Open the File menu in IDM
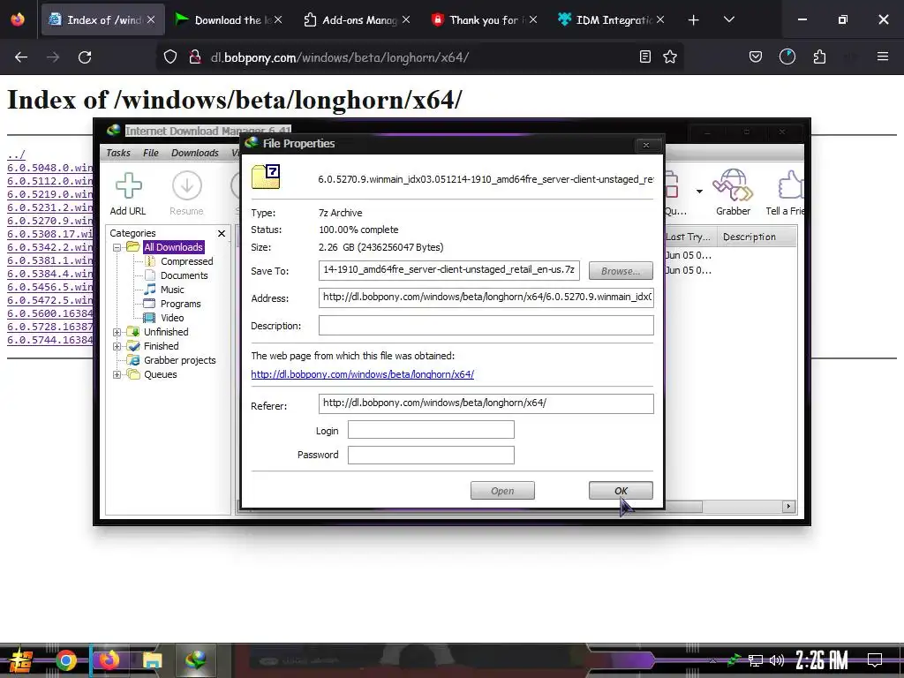This screenshot has width=904, height=678. (x=150, y=153)
